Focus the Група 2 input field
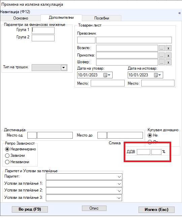182x218 pixels. (43, 38)
